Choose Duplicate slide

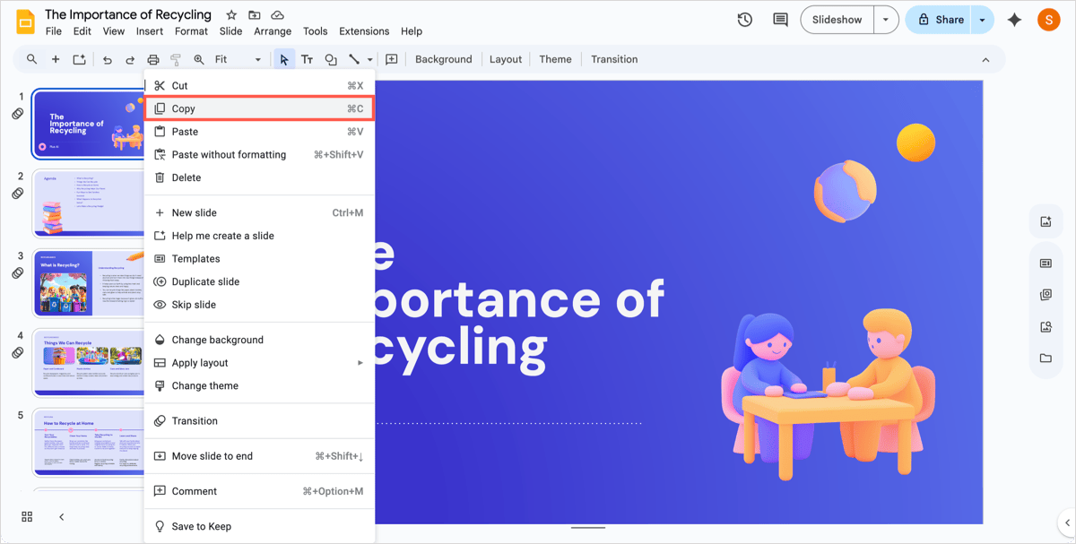[259, 281]
